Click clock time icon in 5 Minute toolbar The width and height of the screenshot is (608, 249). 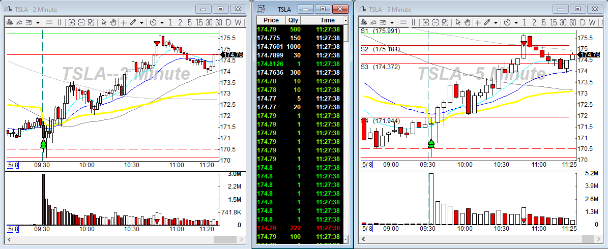pyautogui.click(x=507, y=22)
